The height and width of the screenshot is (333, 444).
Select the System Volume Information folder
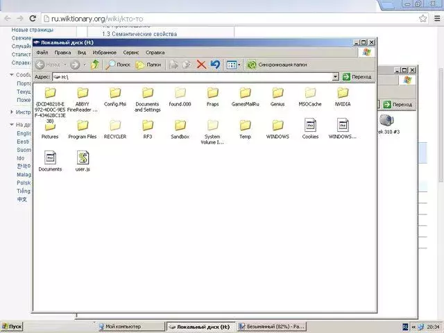[x=212, y=133]
